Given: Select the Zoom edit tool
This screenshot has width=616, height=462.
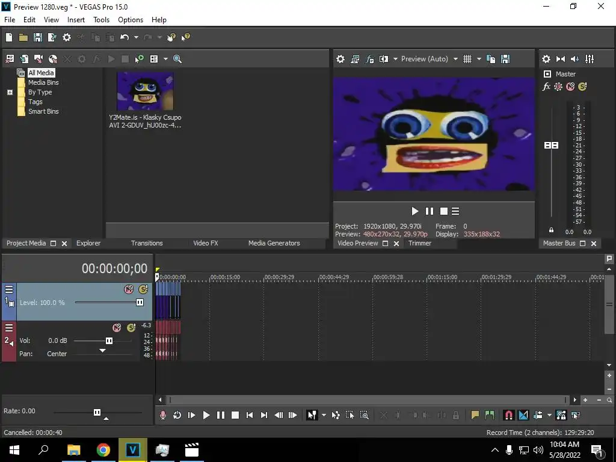Looking at the screenshot, I should (x=364, y=415).
